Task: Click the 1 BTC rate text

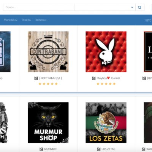Action: [148, 20]
